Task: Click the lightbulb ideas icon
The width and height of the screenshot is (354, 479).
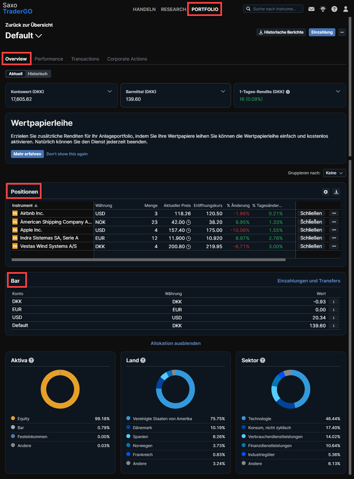Action: click(x=323, y=9)
